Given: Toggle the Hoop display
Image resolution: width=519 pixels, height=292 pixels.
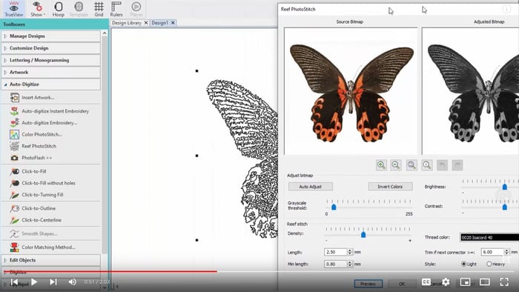Looking at the screenshot, I should tap(59, 9).
